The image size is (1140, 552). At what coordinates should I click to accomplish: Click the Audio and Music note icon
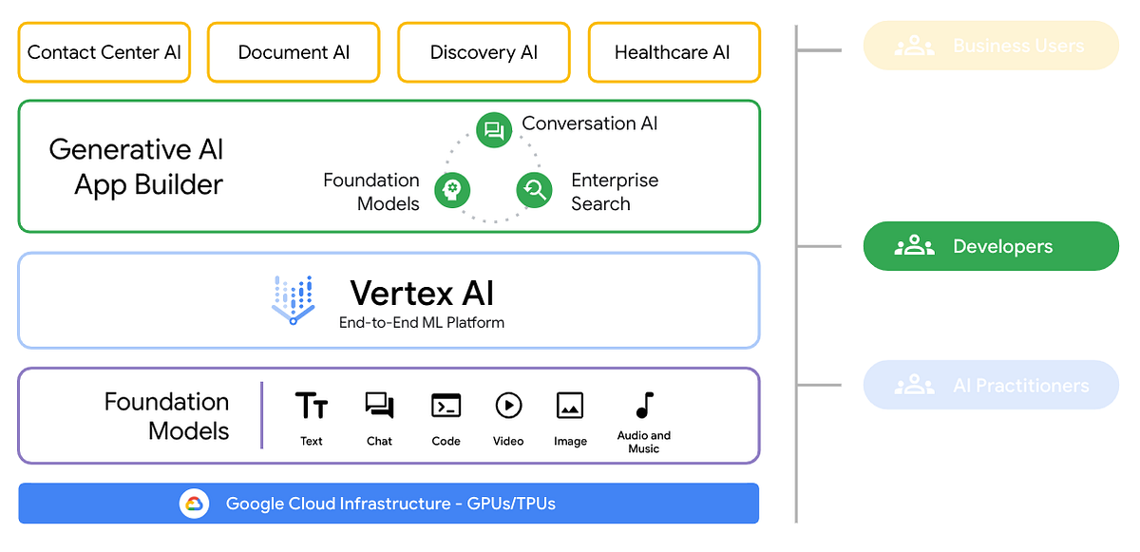coord(643,405)
